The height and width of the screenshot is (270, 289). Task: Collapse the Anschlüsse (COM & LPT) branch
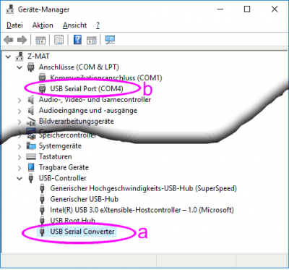20,67
